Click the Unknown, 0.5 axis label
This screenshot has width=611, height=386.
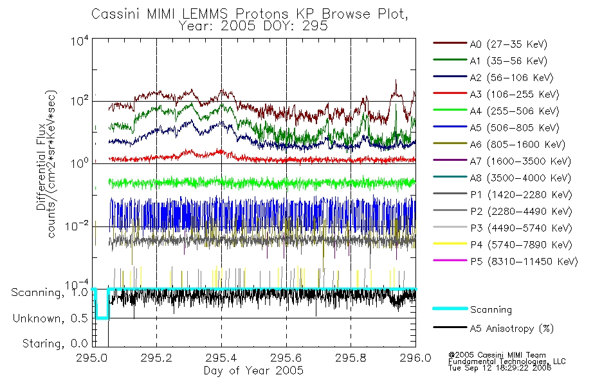pyautogui.click(x=50, y=318)
